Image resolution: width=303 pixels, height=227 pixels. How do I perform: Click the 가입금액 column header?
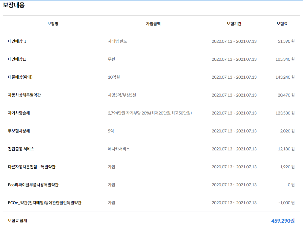pos(153,24)
